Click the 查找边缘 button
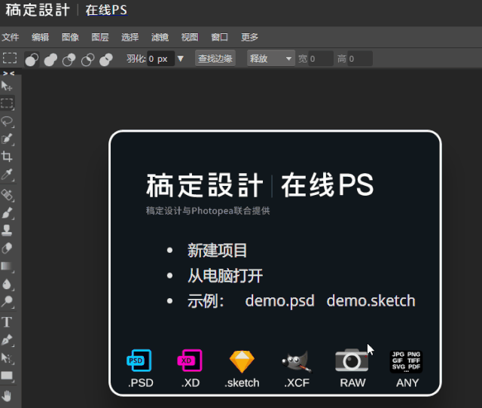 click(x=215, y=59)
